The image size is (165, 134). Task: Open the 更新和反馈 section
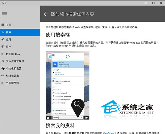point(20,83)
